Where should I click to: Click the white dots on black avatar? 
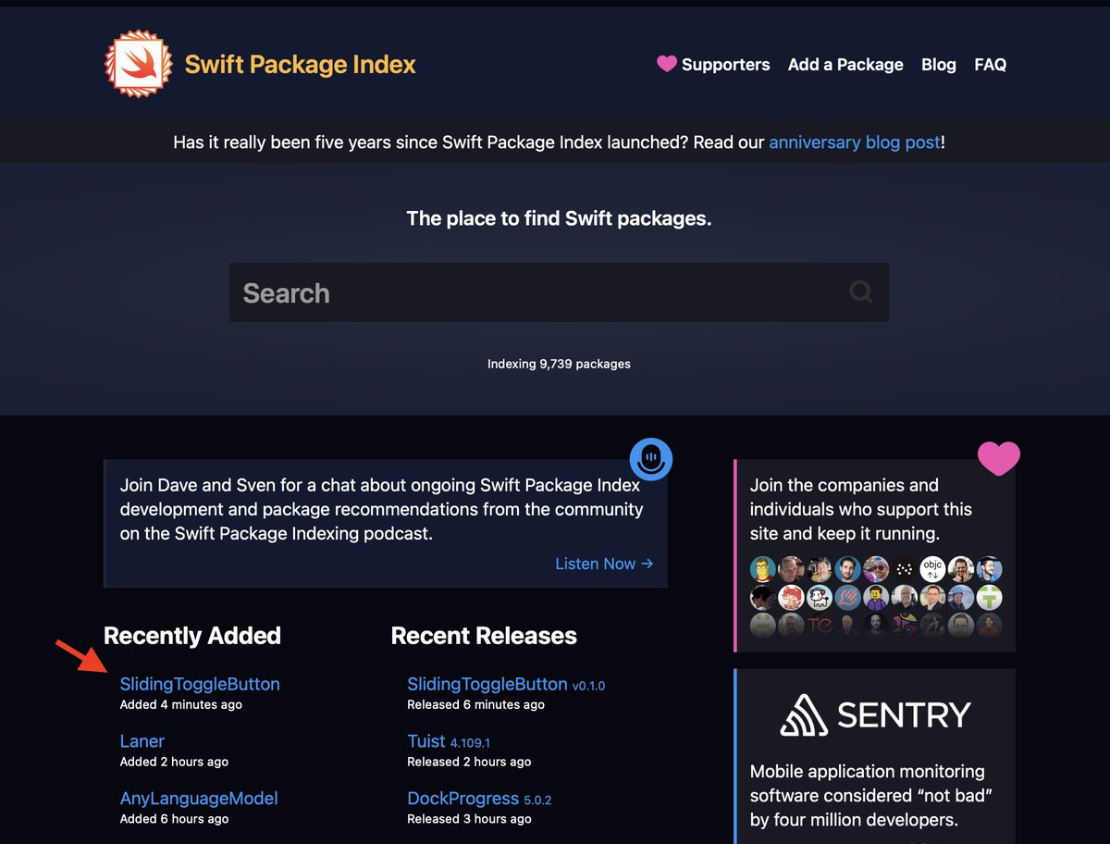click(x=905, y=569)
